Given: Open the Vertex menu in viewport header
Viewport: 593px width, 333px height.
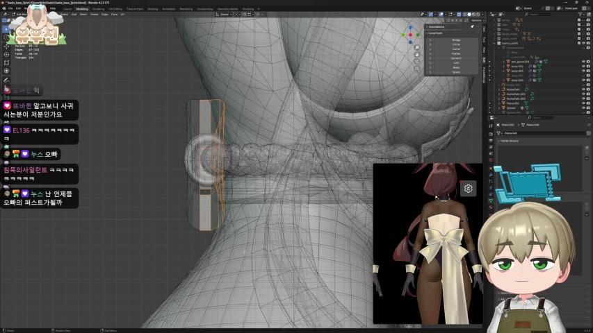Looking at the screenshot, I should click(x=94, y=15).
